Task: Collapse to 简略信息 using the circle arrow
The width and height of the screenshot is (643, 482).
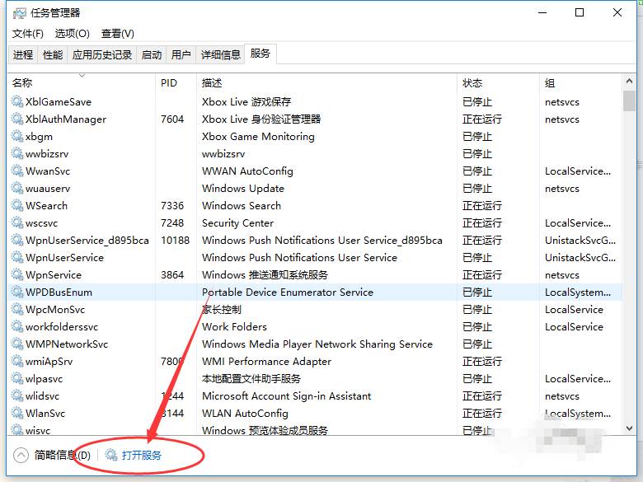Action: (21, 455)
